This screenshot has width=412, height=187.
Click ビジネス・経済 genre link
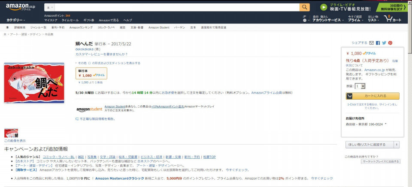pos(151,157)
